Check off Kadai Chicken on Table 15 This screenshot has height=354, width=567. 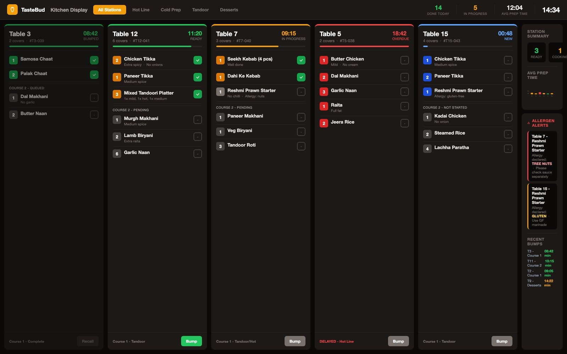[508, 117]
